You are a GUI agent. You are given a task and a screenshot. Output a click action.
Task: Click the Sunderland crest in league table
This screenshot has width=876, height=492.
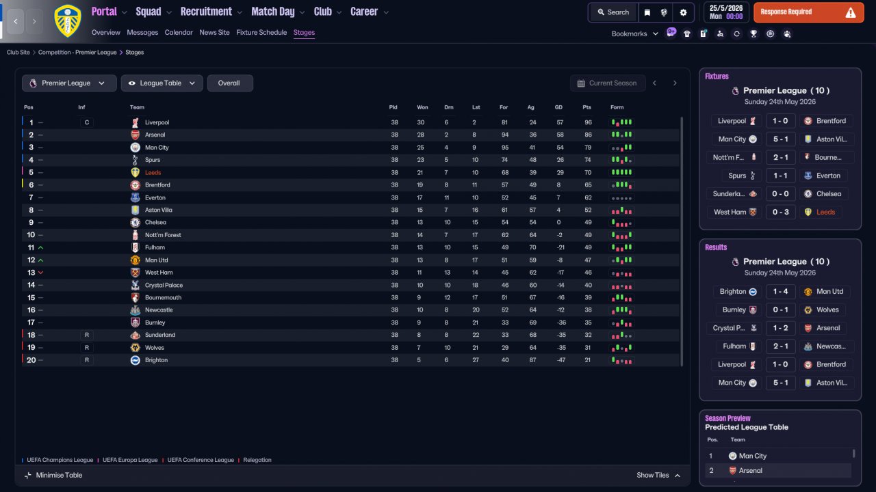pyautogui.click(x=135, y=335)
